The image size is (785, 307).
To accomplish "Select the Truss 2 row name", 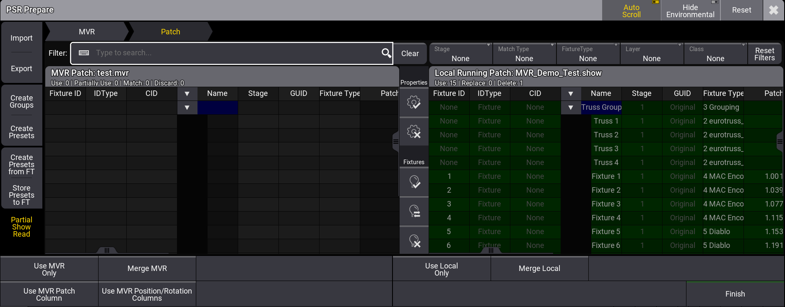I will click(606, 135).
